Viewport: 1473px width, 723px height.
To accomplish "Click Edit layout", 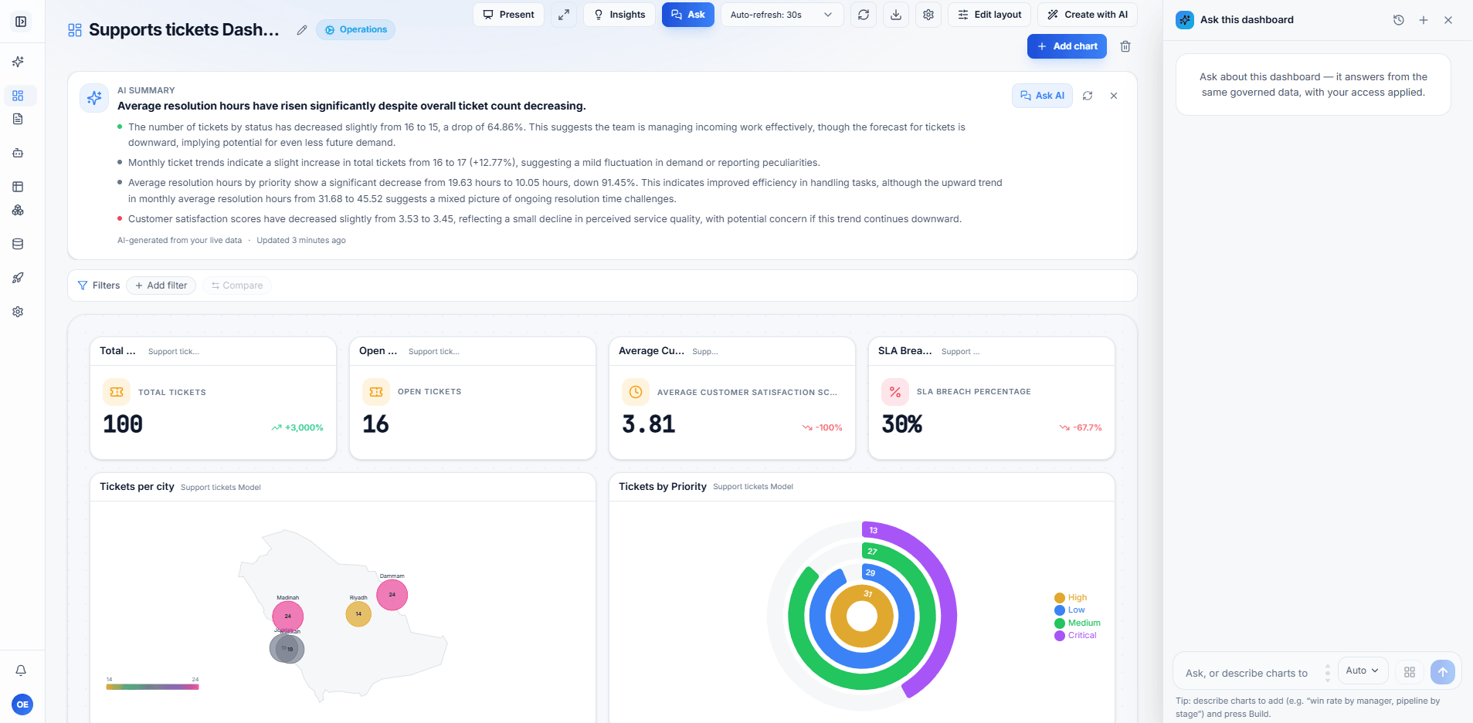I will click(989, 15).
